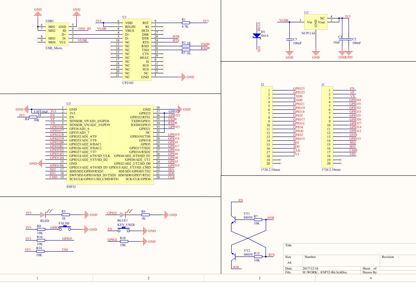The width and height of the screenshot is (416, 285).
Task: Select the R1 4.7K resistor
Action: coord(186,23)
